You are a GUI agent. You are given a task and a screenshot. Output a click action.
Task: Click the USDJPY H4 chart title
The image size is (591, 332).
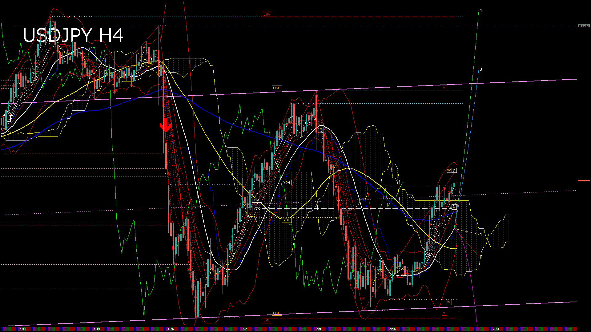[x=73, y=35]
